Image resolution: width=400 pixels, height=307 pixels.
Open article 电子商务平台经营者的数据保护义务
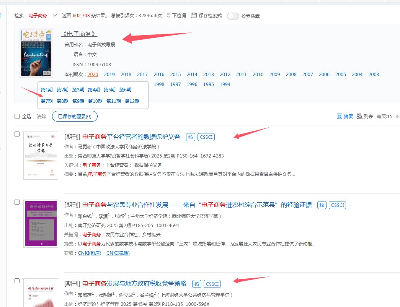click(x=131, y=137)
